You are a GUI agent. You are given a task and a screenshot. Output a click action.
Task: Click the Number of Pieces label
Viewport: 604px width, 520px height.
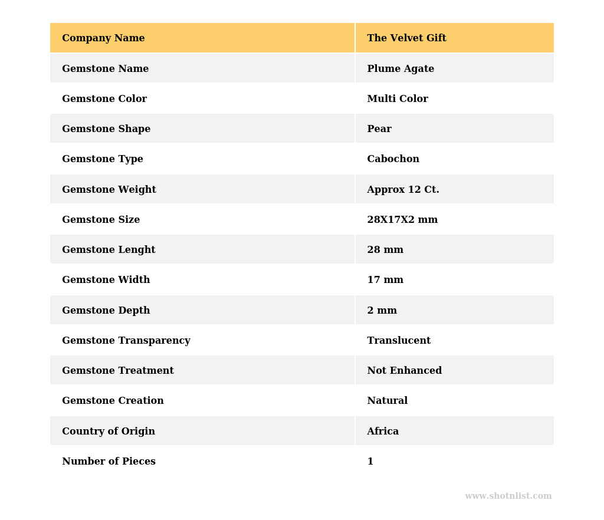pyautogui.click(x=109, y=462)
